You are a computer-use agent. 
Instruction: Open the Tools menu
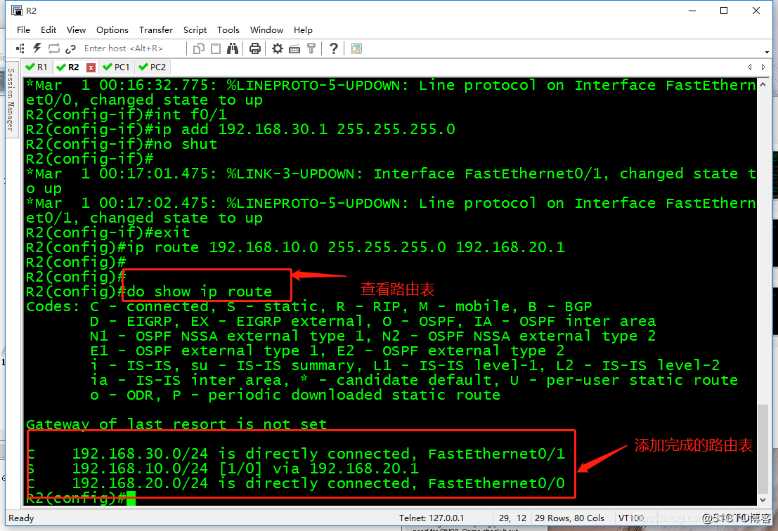tap(228, 29)
